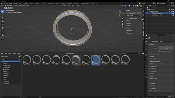The height and width of the screenshot is (98, 175).
Task: Toggle Spacing Overlay checkbox
Action: (129, 19)
